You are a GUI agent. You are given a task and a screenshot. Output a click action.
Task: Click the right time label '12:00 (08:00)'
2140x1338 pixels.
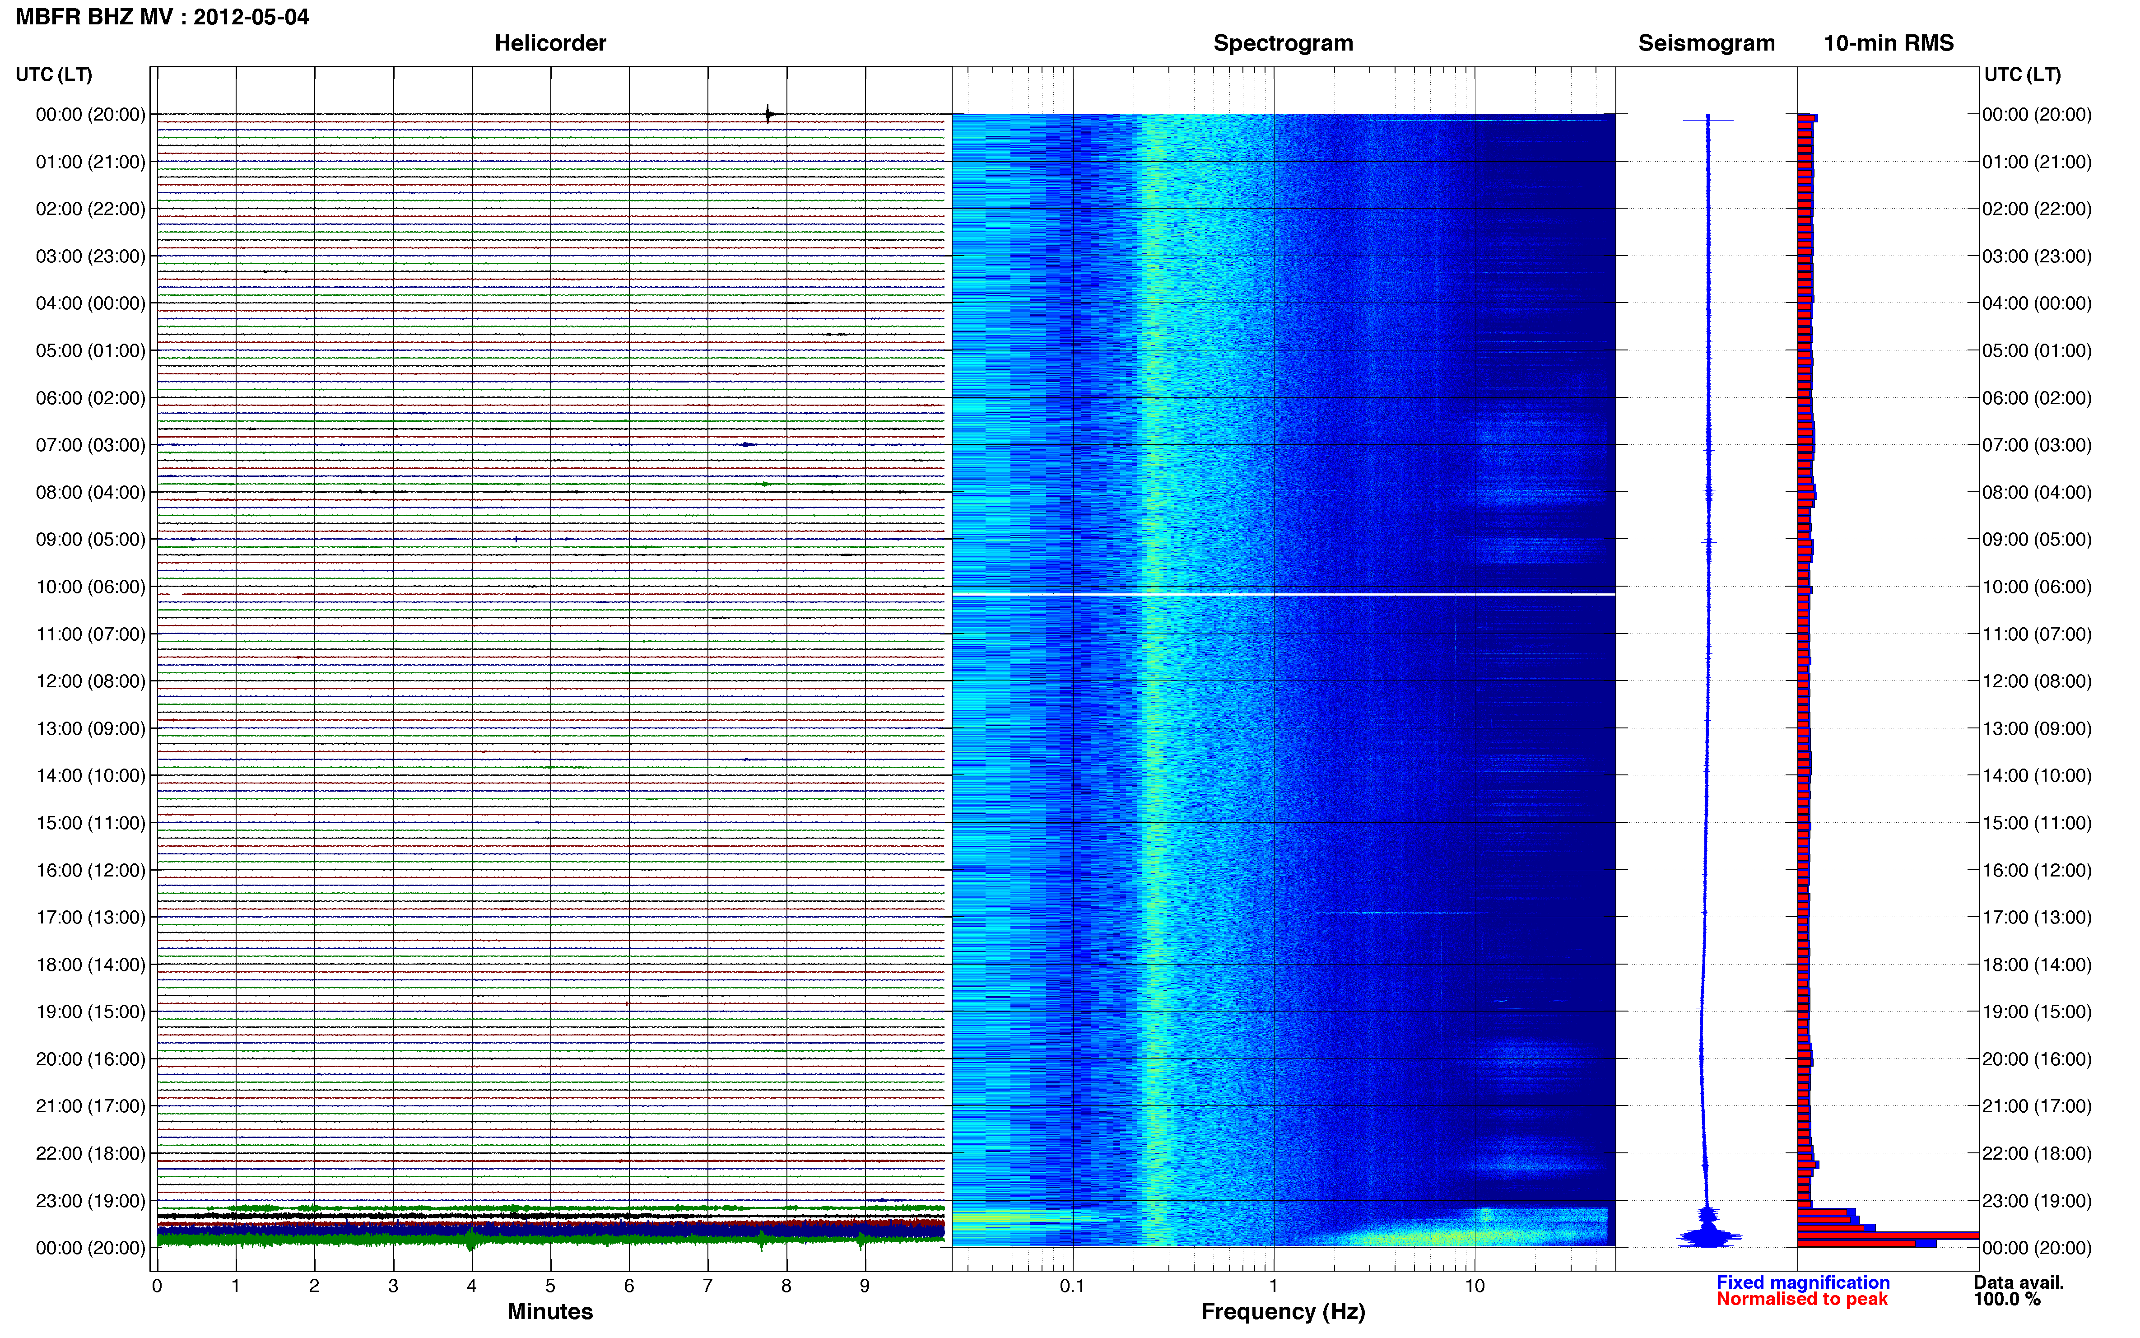[2037, 681]
